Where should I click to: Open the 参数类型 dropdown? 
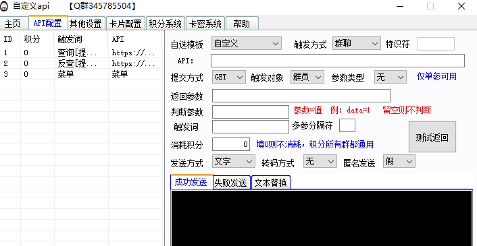click(391, 77)
